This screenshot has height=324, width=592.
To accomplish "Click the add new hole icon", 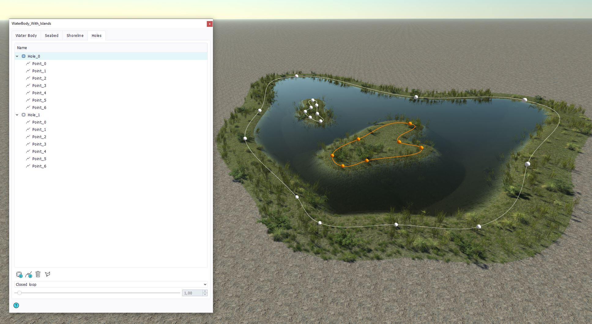I will [x=19, y=275].
